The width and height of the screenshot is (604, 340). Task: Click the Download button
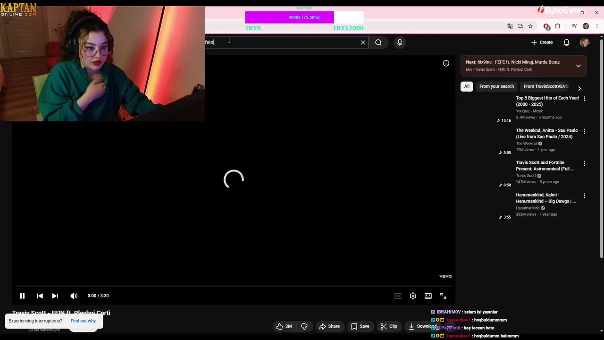pos(422,326)
